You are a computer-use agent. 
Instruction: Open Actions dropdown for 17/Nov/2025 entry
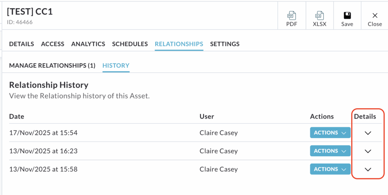coord(330,133)
